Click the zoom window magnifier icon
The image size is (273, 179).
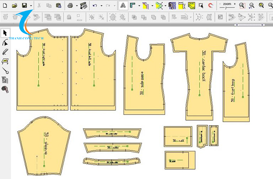(242, 5)
